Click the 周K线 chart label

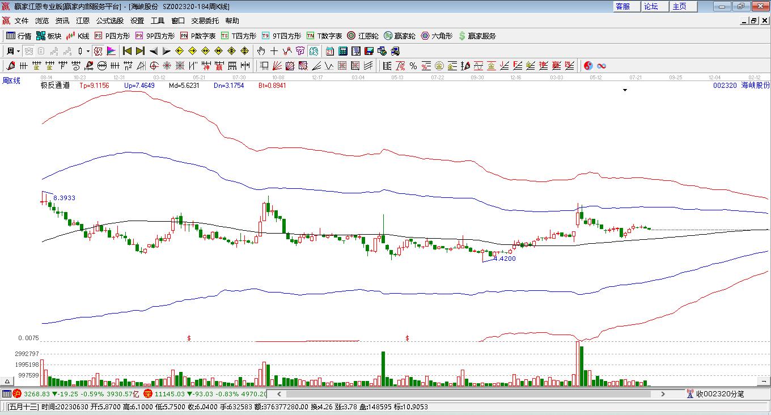coord(11,81)
